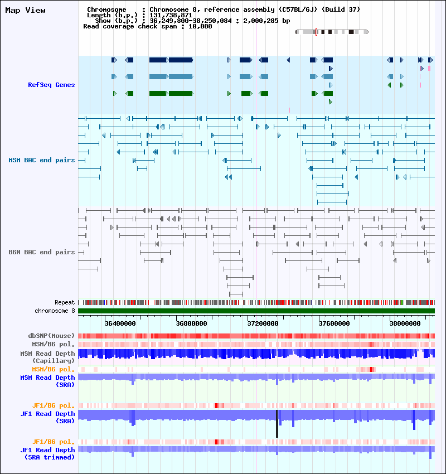
Task: Click the MSM Read Depth capillary blue histogram
Action: pyautogui.click(x=256, y=354)
